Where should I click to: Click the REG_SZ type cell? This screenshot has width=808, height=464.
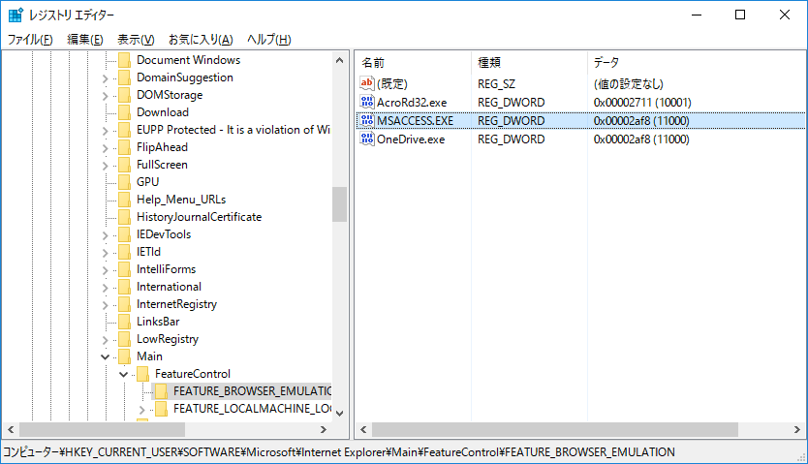(496, 84)
